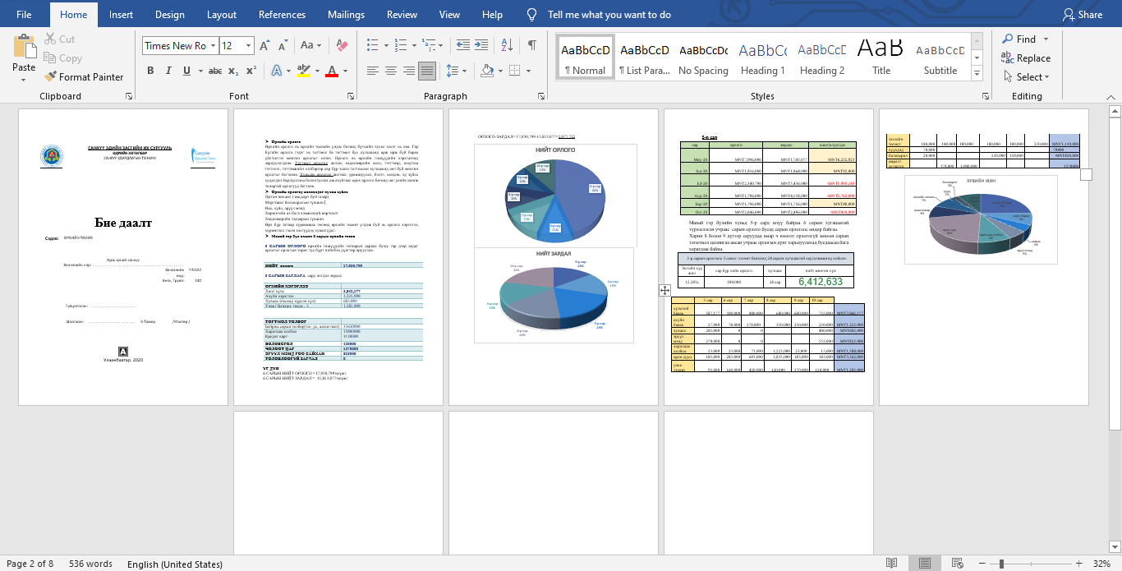This screenshot has width=1122, height=571.
Task: Open the Select dropdown in Editing
Action: [x=1026, y=77]
